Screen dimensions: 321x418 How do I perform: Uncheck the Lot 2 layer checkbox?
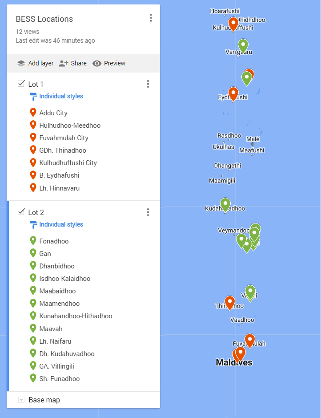pos(21,212)
